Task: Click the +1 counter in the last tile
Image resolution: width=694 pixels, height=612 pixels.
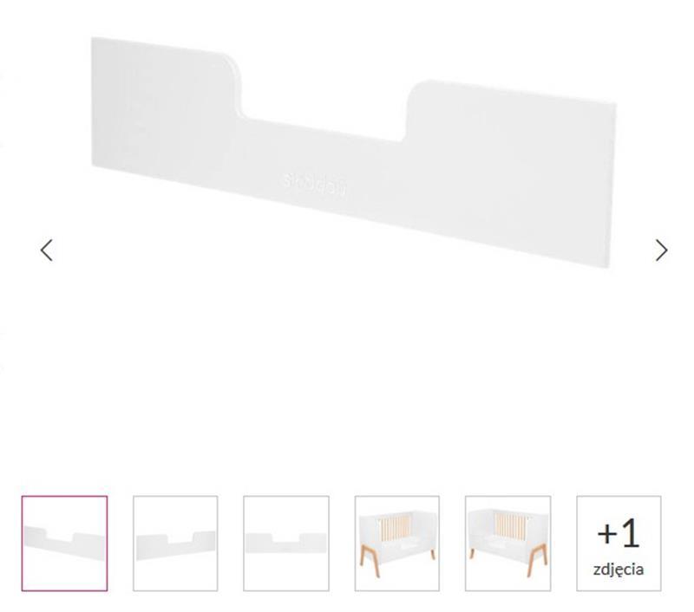Action: click(x=619, y=533)
